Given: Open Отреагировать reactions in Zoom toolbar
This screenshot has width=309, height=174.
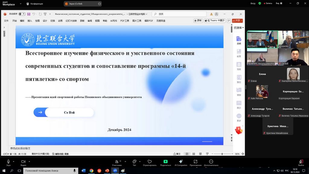Looking at the screenshot, I should pos(150,162).
